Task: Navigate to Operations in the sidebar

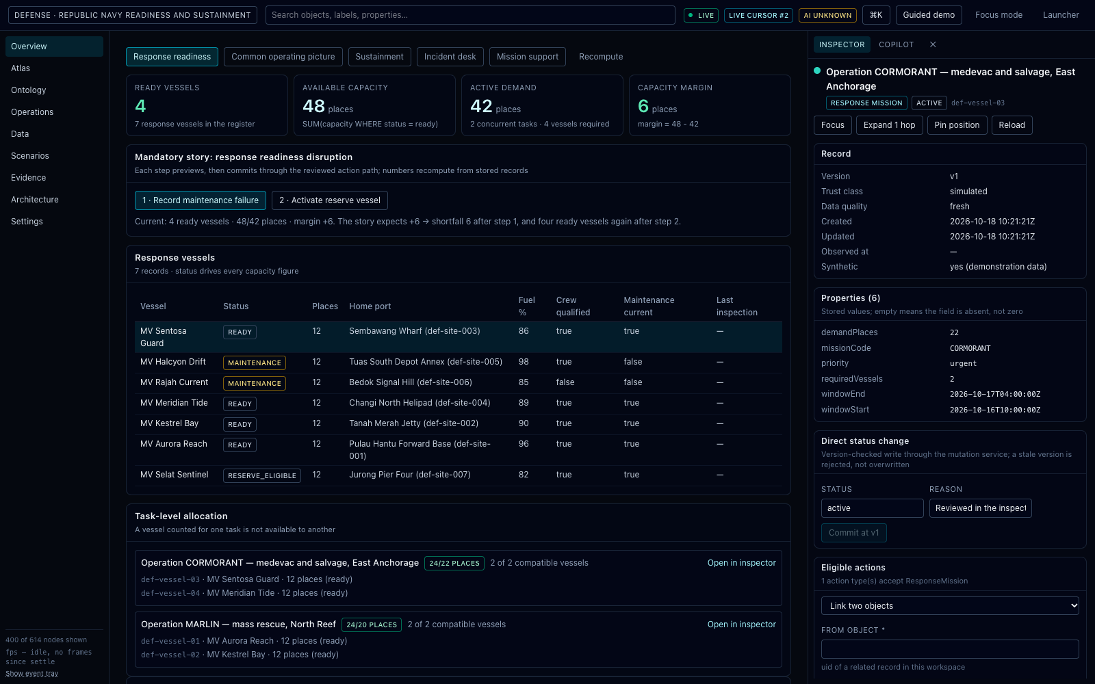Action: [54, 112]
